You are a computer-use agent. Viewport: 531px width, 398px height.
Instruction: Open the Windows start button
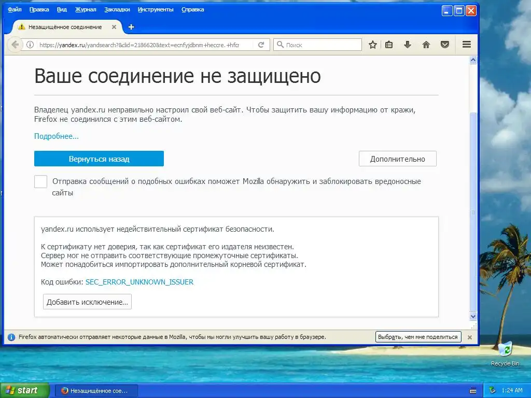pyautogui.click(x=24, y=391)
